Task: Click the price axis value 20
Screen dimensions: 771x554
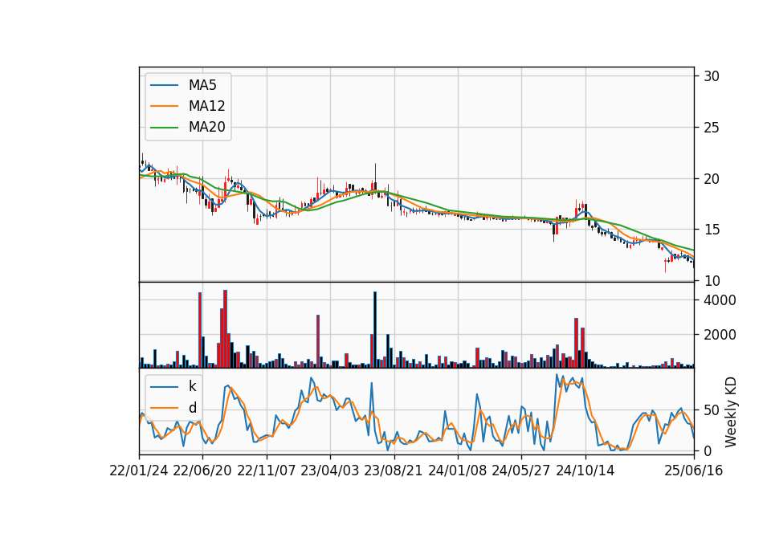Action: (712, 179)
